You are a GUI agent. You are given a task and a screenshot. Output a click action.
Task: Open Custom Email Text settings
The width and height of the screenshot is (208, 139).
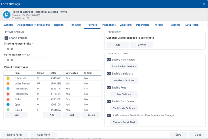click(124, 122)
